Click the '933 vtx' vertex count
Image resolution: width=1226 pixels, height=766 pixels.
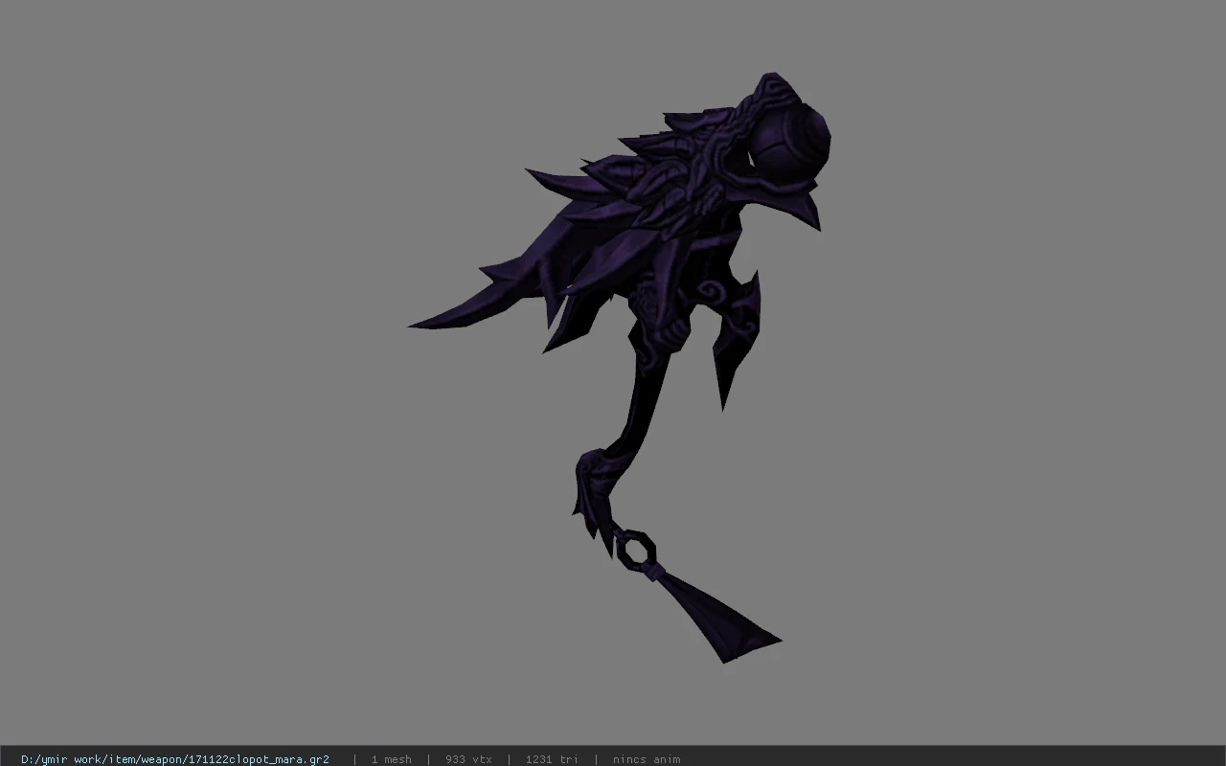469,759
